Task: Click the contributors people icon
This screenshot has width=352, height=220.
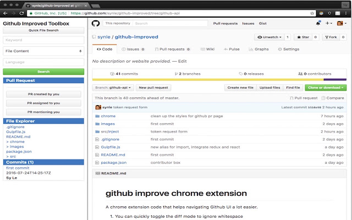Action: click(x=300, y=74)
